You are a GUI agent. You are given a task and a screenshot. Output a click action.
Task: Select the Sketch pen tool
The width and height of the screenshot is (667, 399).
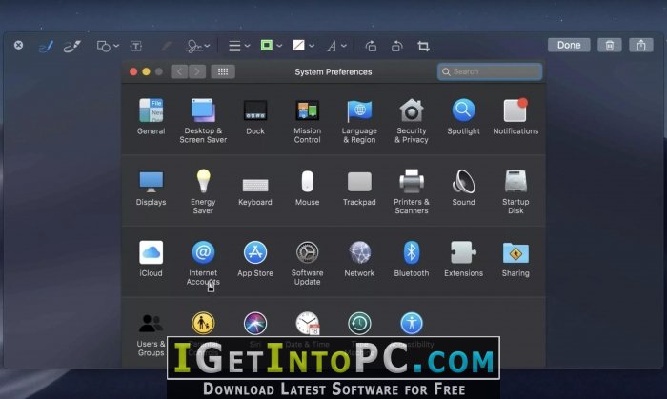click(x=46, y=46)
